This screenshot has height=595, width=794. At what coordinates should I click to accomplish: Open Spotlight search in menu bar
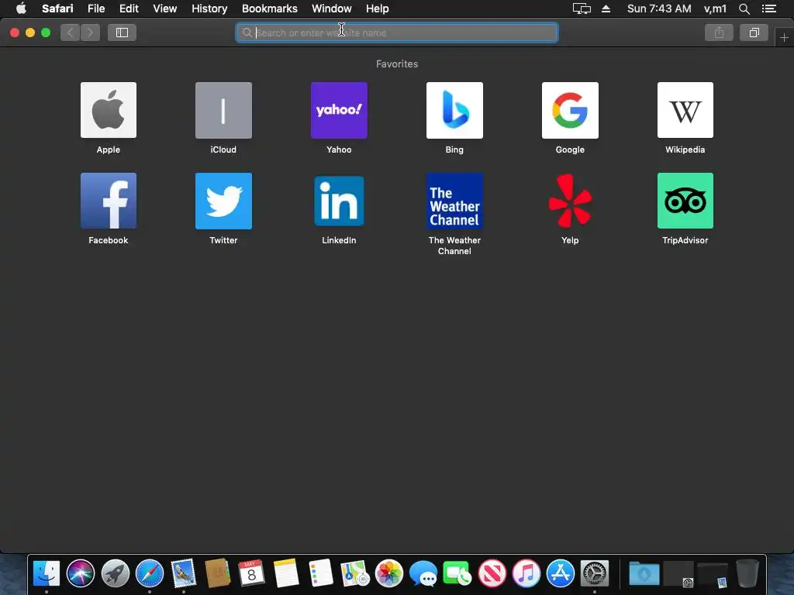[x=744, y=9]
